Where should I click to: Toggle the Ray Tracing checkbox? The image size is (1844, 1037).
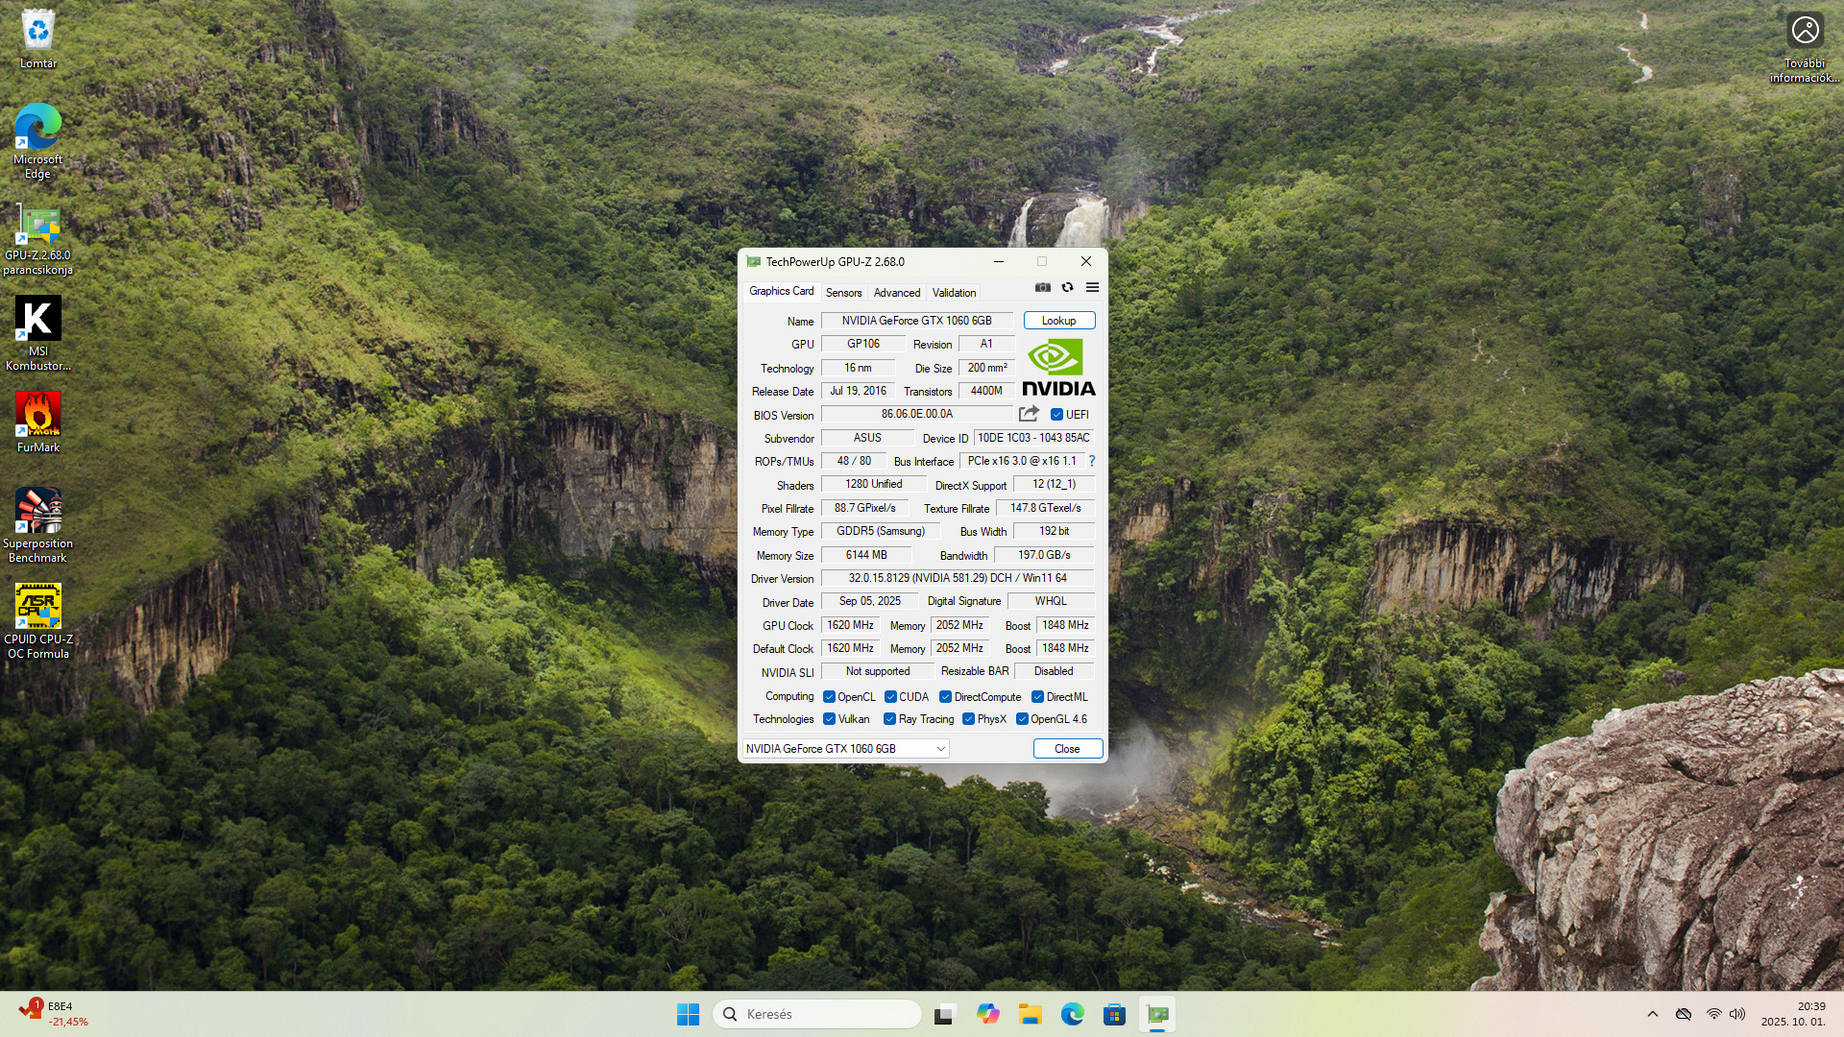pyautogui.click(x=889, y=719)
